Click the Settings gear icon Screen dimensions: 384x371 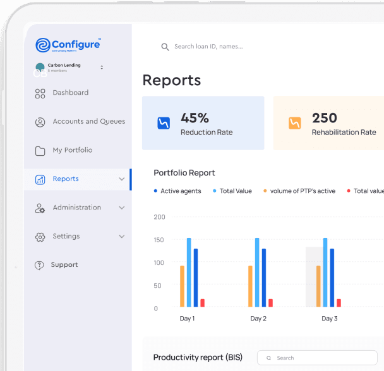point(40,237)
